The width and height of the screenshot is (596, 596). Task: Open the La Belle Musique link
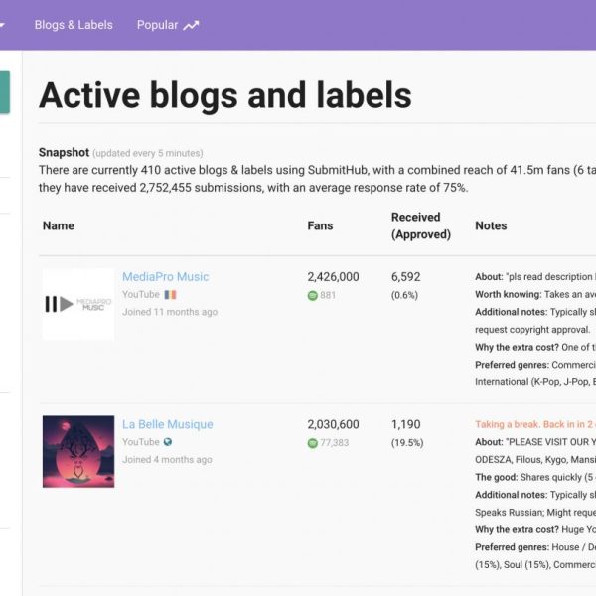168,424
